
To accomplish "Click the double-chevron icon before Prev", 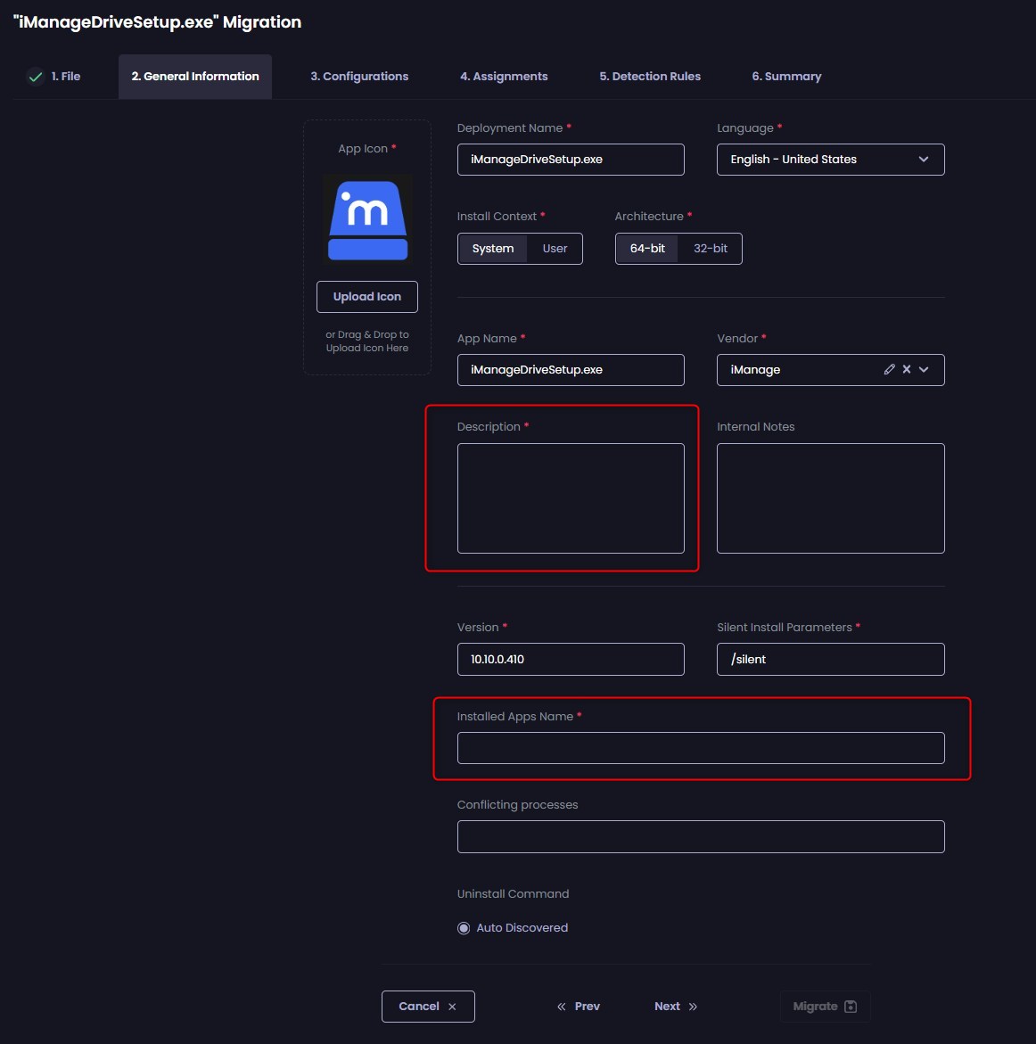I will pyautogui.click(x=561, y=1006).
